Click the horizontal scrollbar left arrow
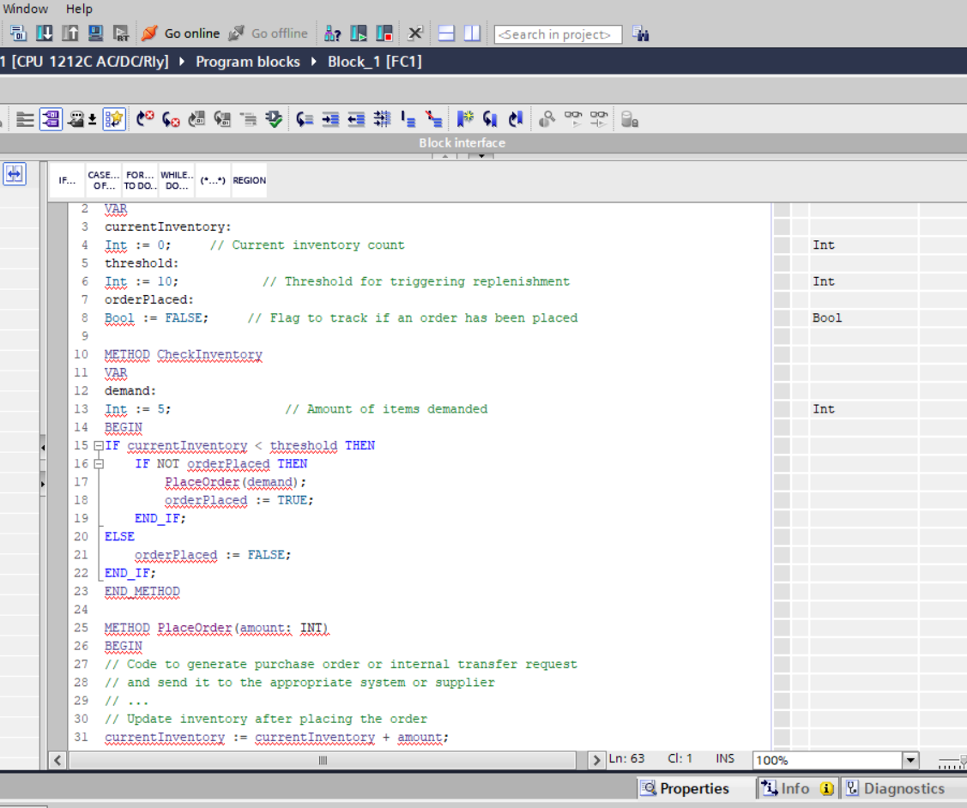Viewport: 967px width, 808px height. 57,761
